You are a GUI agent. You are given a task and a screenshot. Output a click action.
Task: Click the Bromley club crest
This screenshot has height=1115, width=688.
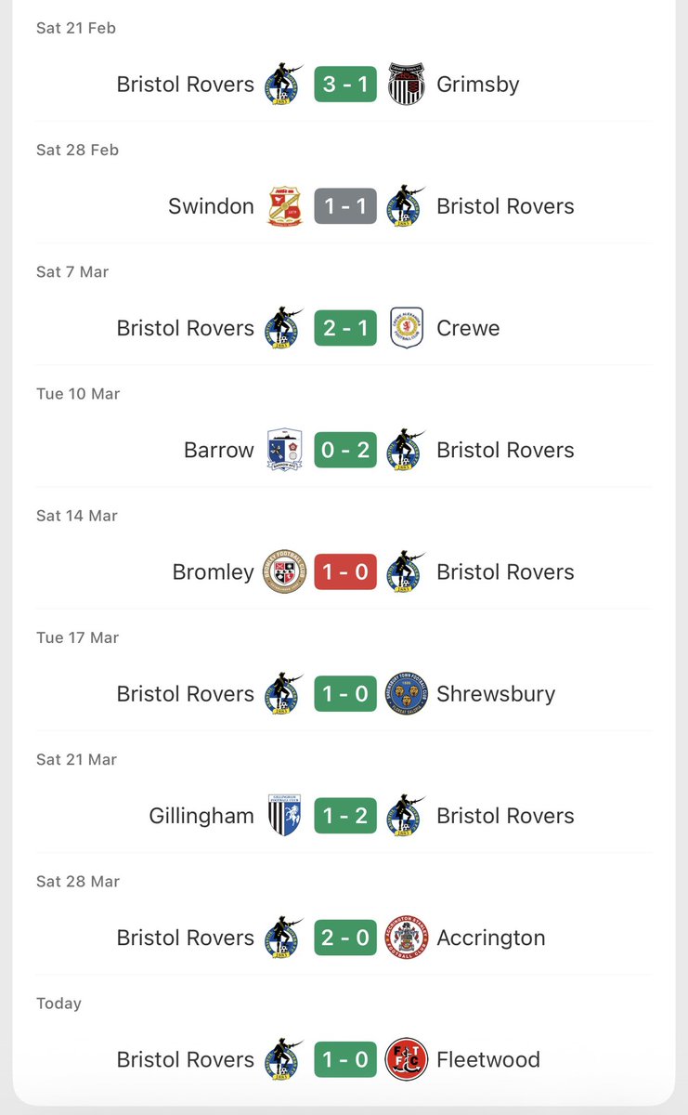pyautogui.click(x=284, y=571)
